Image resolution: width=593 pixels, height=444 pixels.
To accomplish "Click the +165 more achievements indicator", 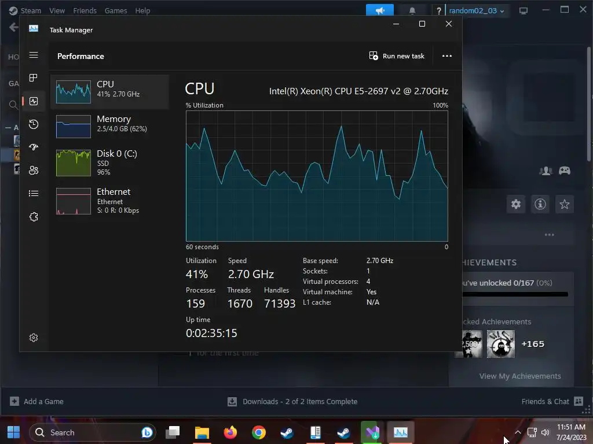I will pos(533,344).
